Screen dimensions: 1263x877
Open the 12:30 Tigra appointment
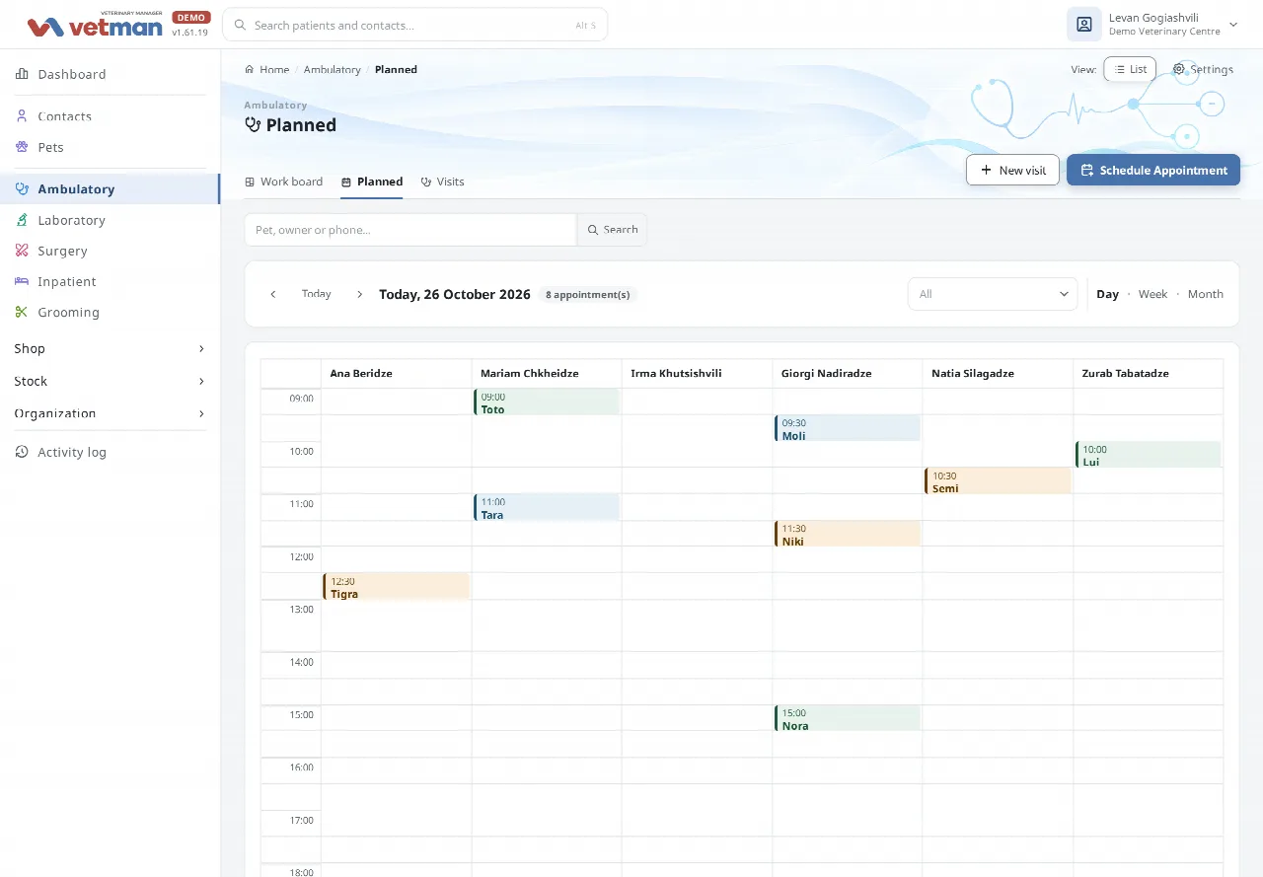[396, 587]
